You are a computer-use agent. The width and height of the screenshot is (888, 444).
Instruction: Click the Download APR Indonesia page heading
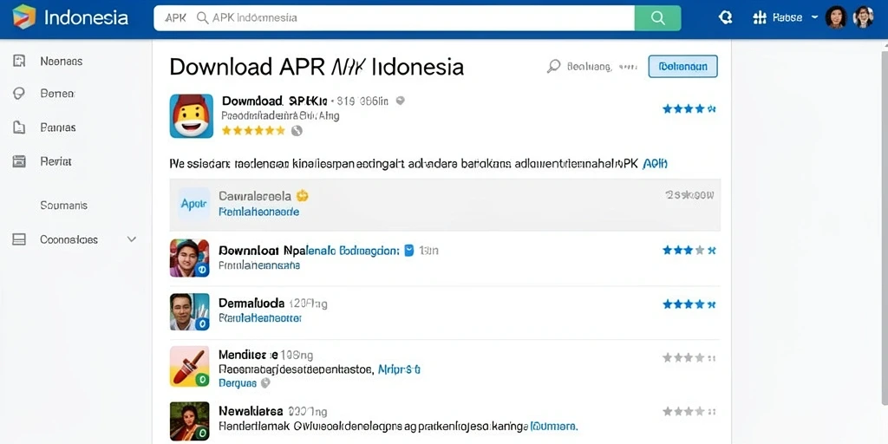click(317, 67)
